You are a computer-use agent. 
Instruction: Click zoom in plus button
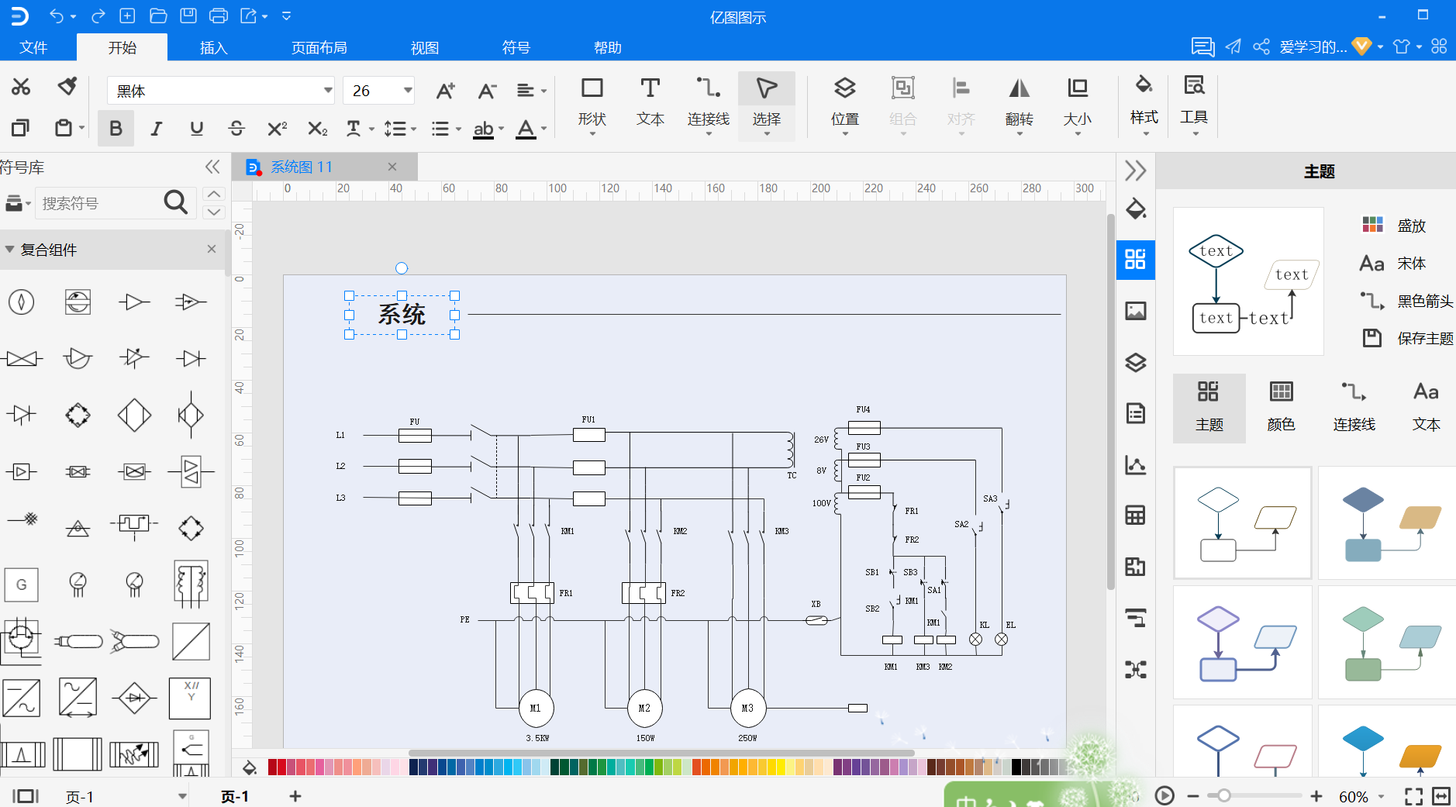tap(1316, 796)
